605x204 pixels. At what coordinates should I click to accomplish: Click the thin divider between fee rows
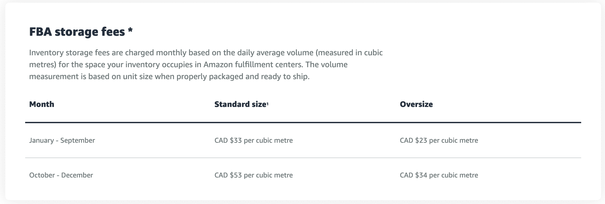(x=303, y=158)
